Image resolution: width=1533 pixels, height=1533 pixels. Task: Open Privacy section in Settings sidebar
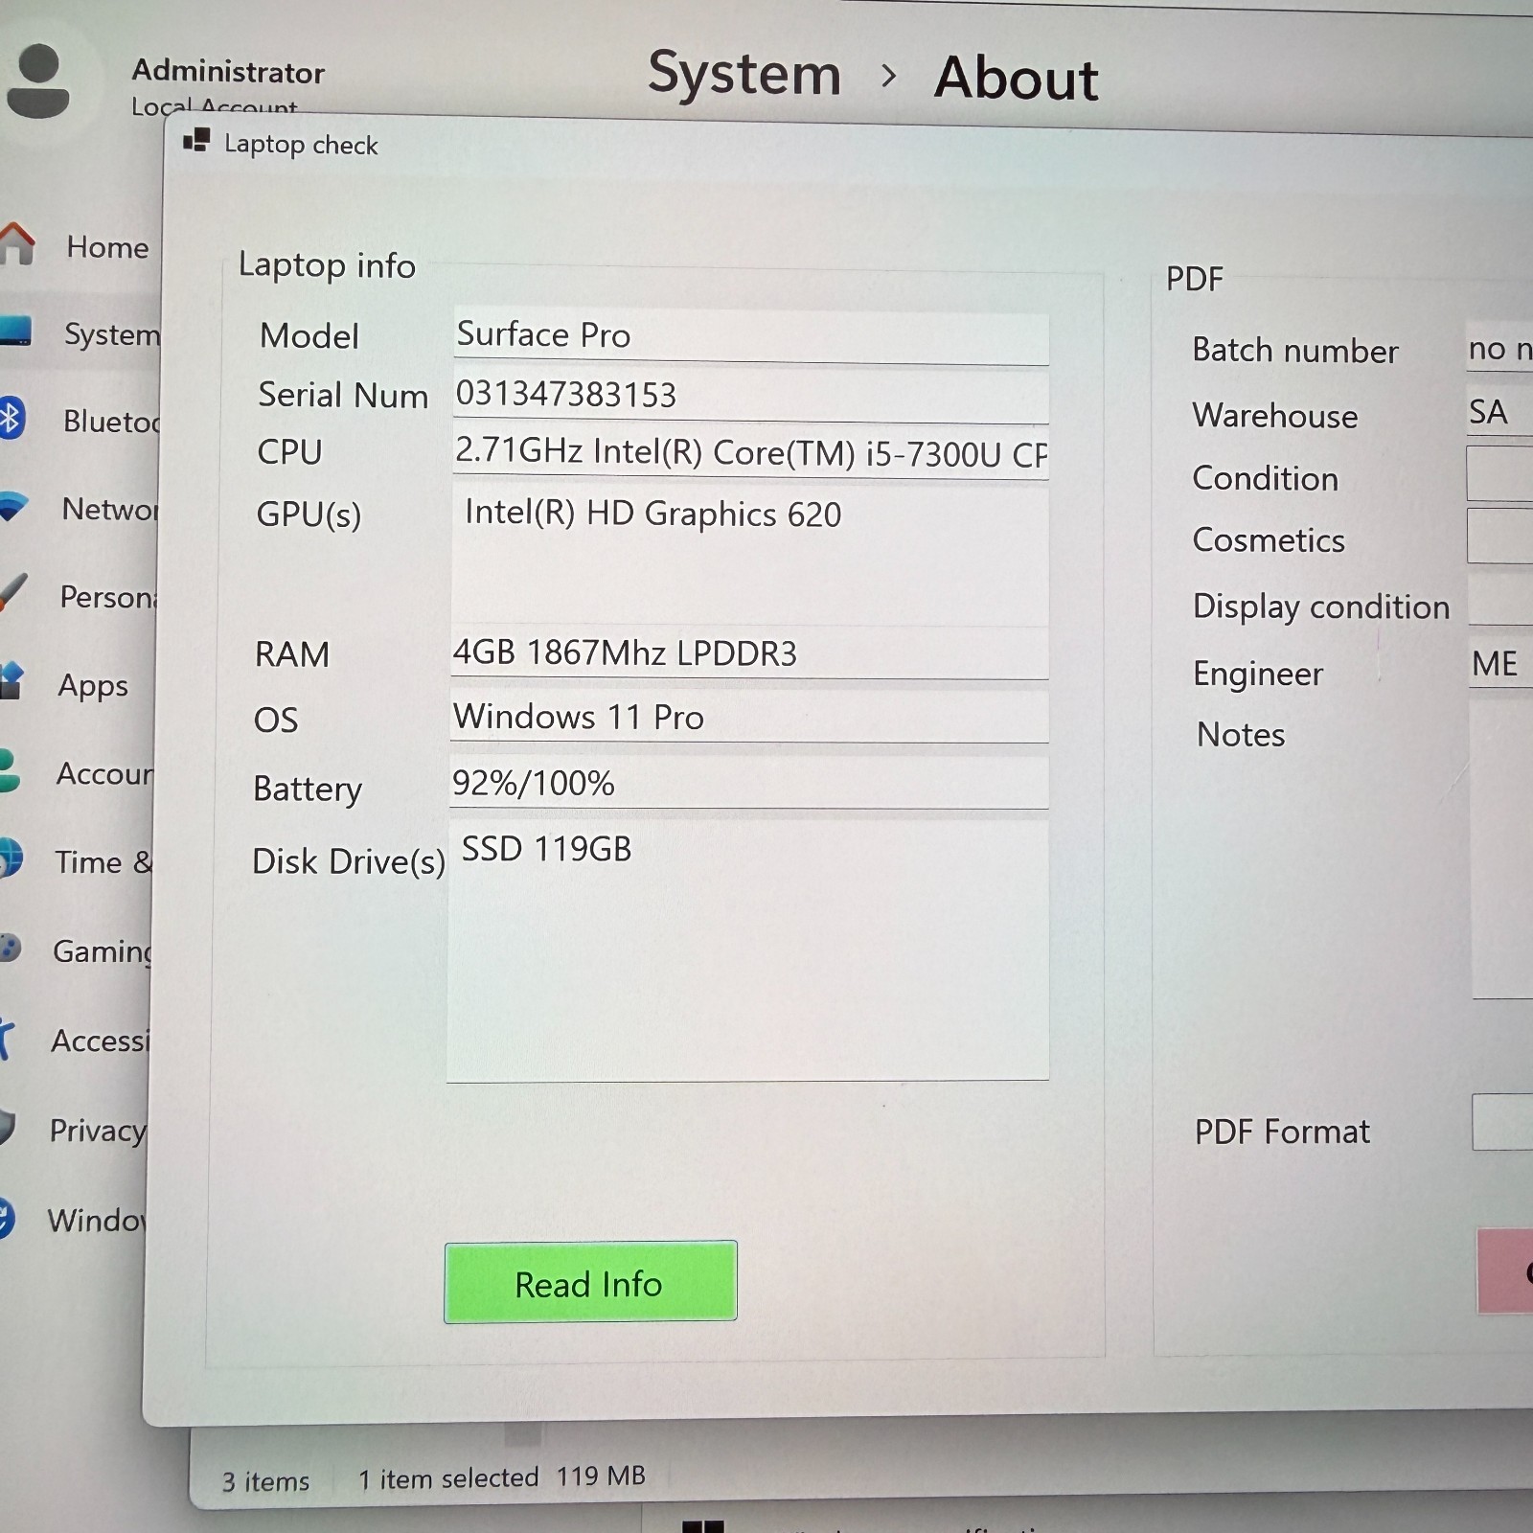(98, 1131)
